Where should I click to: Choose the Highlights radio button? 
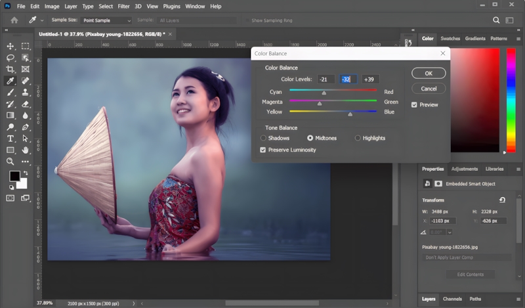click(358, 138)
